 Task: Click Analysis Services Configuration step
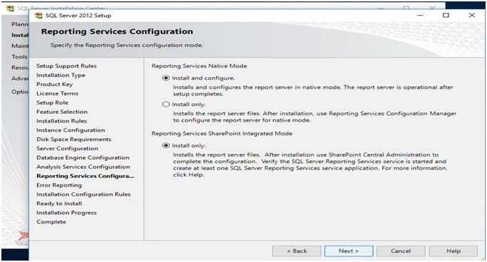click(83, 167)
